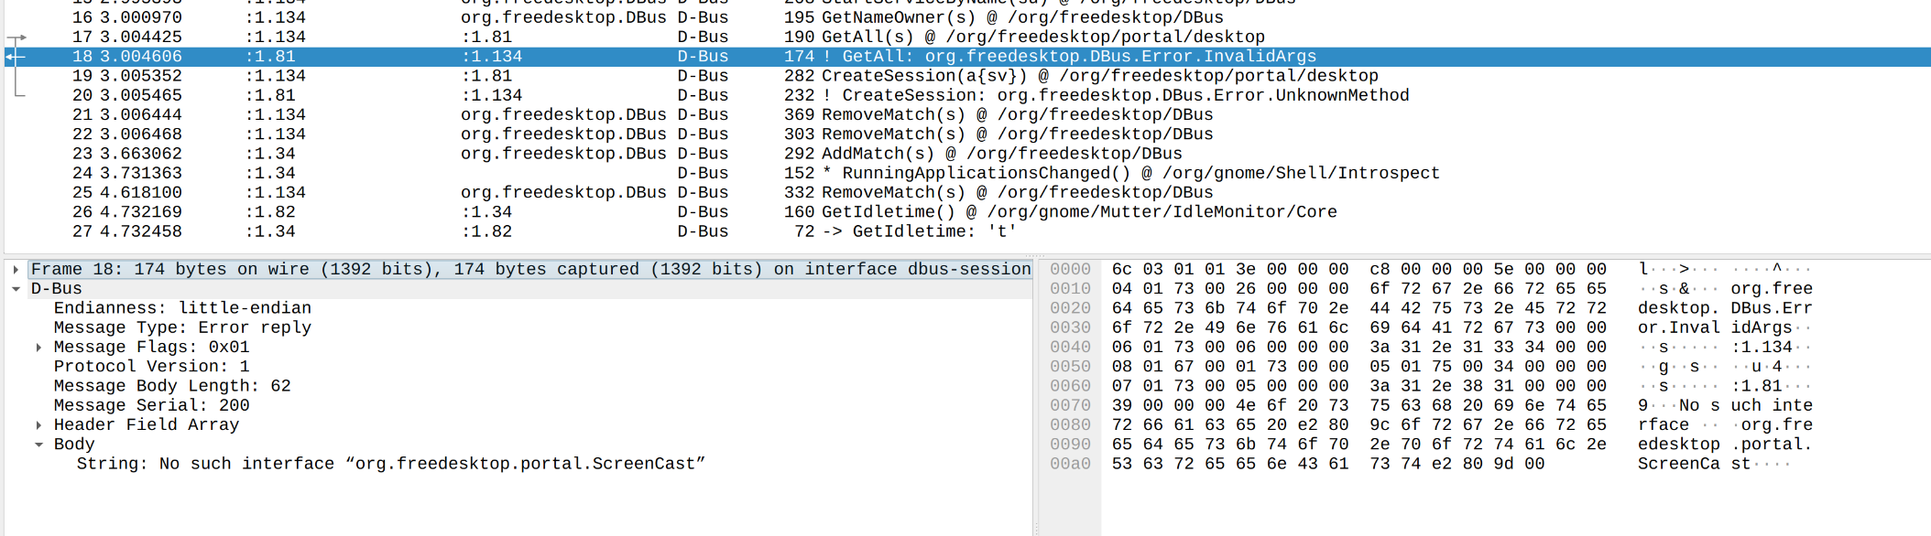This screenshot has height=536, width=1931.
Task: Select packet 23 AddMatch(s) row
Action: click(967, 154)
